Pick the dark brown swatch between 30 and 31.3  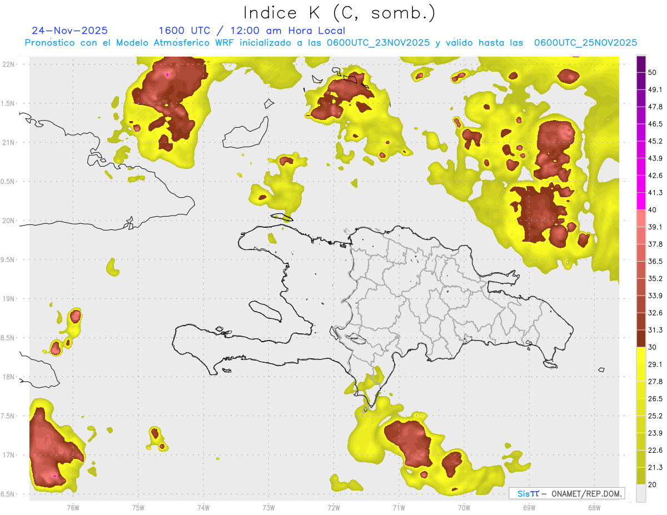coord(641,339)
